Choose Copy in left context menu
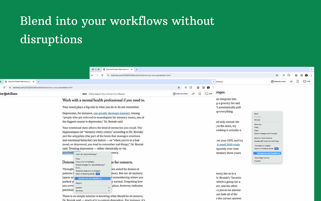This screenshot has height=201, width=321. click(x=92, y=159)
